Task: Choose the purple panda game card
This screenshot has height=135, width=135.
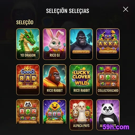Action: [108, 115]
